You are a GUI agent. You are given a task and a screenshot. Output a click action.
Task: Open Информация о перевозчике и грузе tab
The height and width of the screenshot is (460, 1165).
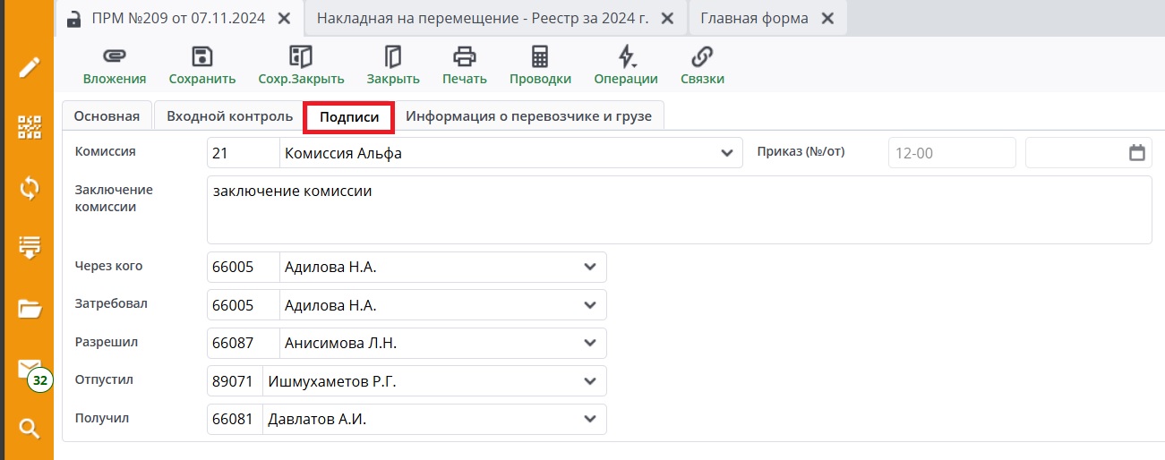point(528,116)
